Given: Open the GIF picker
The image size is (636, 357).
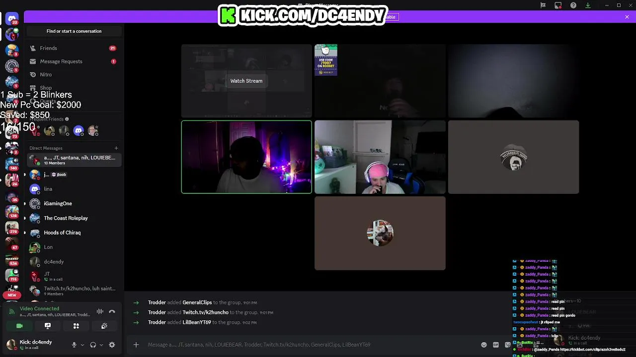Looking at the screenshot, I should coord(496,345).
